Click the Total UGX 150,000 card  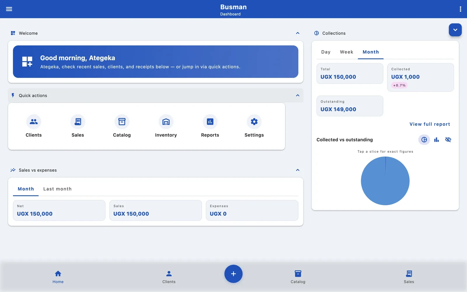click(x=350, y=74)
